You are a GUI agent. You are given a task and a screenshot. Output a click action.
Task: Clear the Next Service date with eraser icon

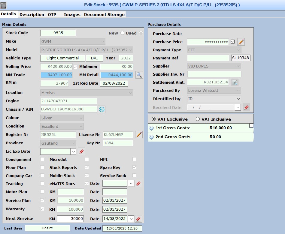pos(138,219)
